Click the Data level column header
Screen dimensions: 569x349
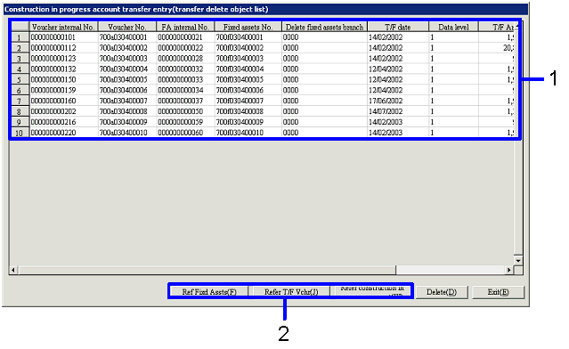pos(453,27)
